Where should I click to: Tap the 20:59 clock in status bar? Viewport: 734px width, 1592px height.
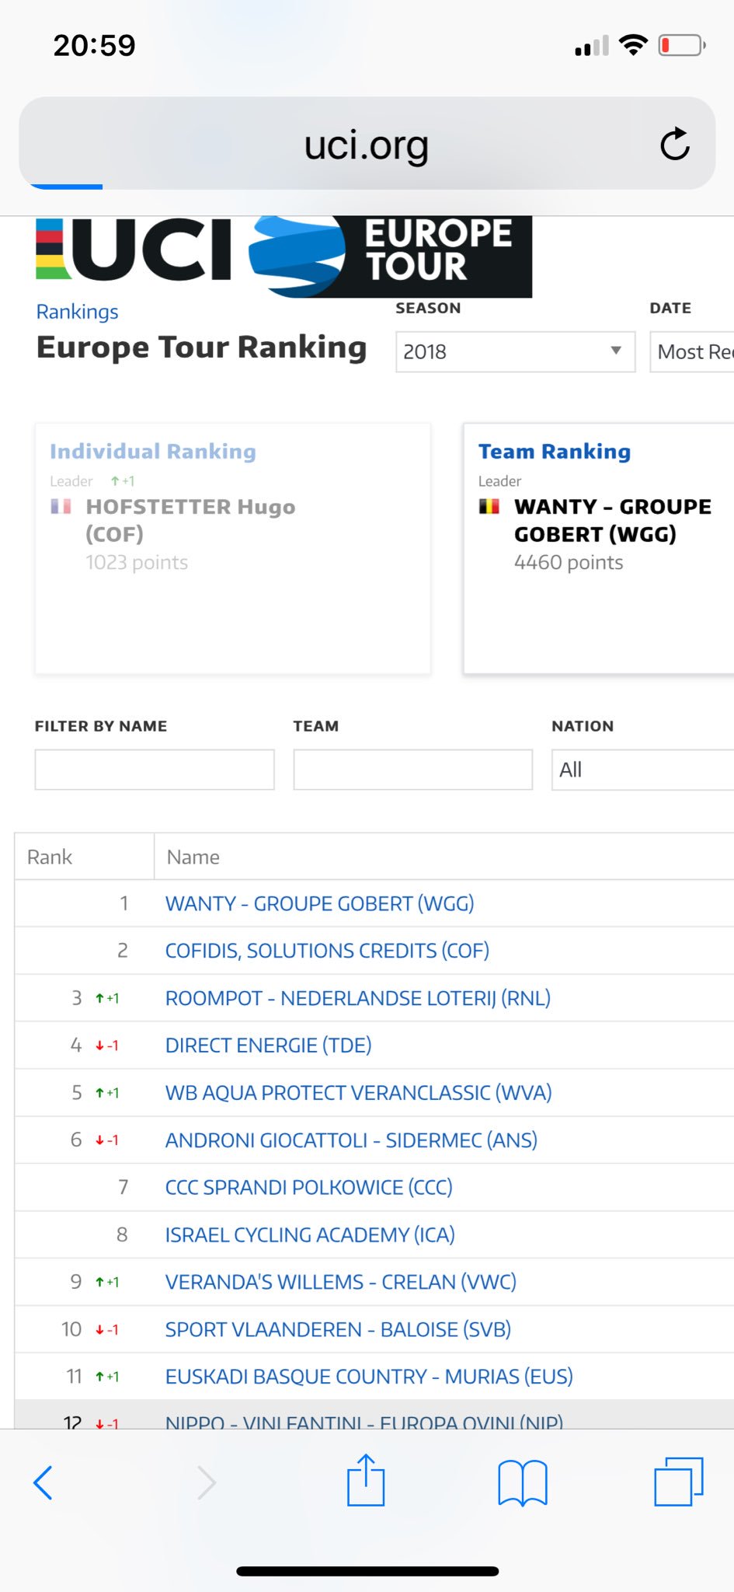94,45
